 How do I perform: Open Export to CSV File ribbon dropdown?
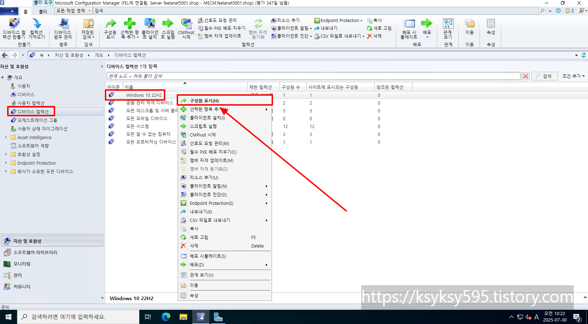tap(339, 36)
